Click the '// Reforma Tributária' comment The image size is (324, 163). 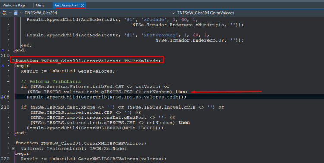(x=51, y=81)
